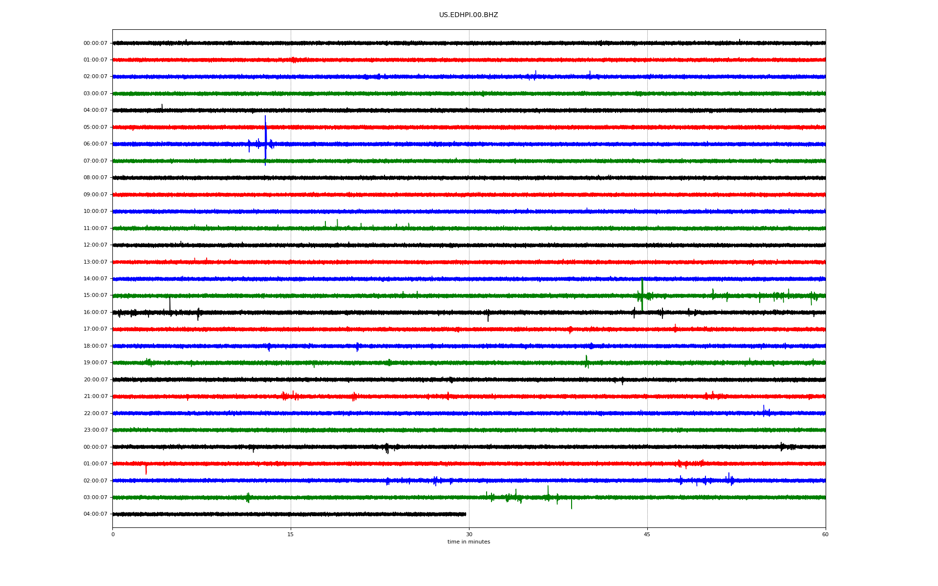Click the 15:00:07 trace time label

(x=95, y=295)
